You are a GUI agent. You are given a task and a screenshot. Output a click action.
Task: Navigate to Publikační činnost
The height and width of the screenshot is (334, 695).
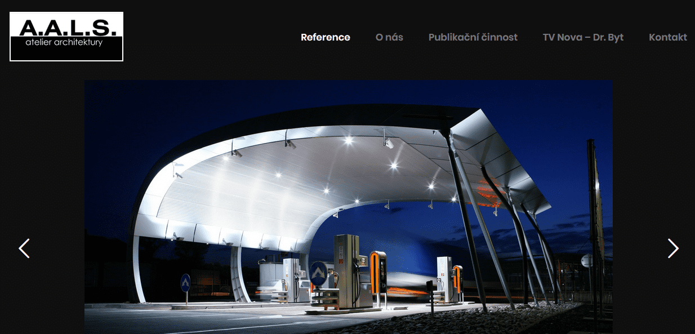coord(473,37)
